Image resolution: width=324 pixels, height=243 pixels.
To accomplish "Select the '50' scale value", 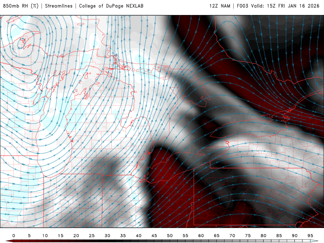I will pyautogui.click(x=170, y=236).
